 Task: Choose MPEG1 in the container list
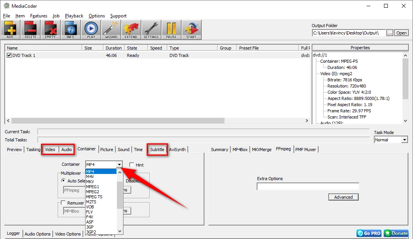click(101, 187)
